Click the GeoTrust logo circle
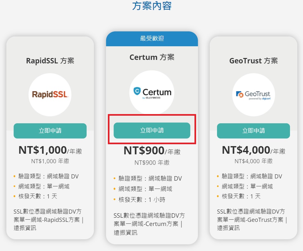 pos(254,95)
